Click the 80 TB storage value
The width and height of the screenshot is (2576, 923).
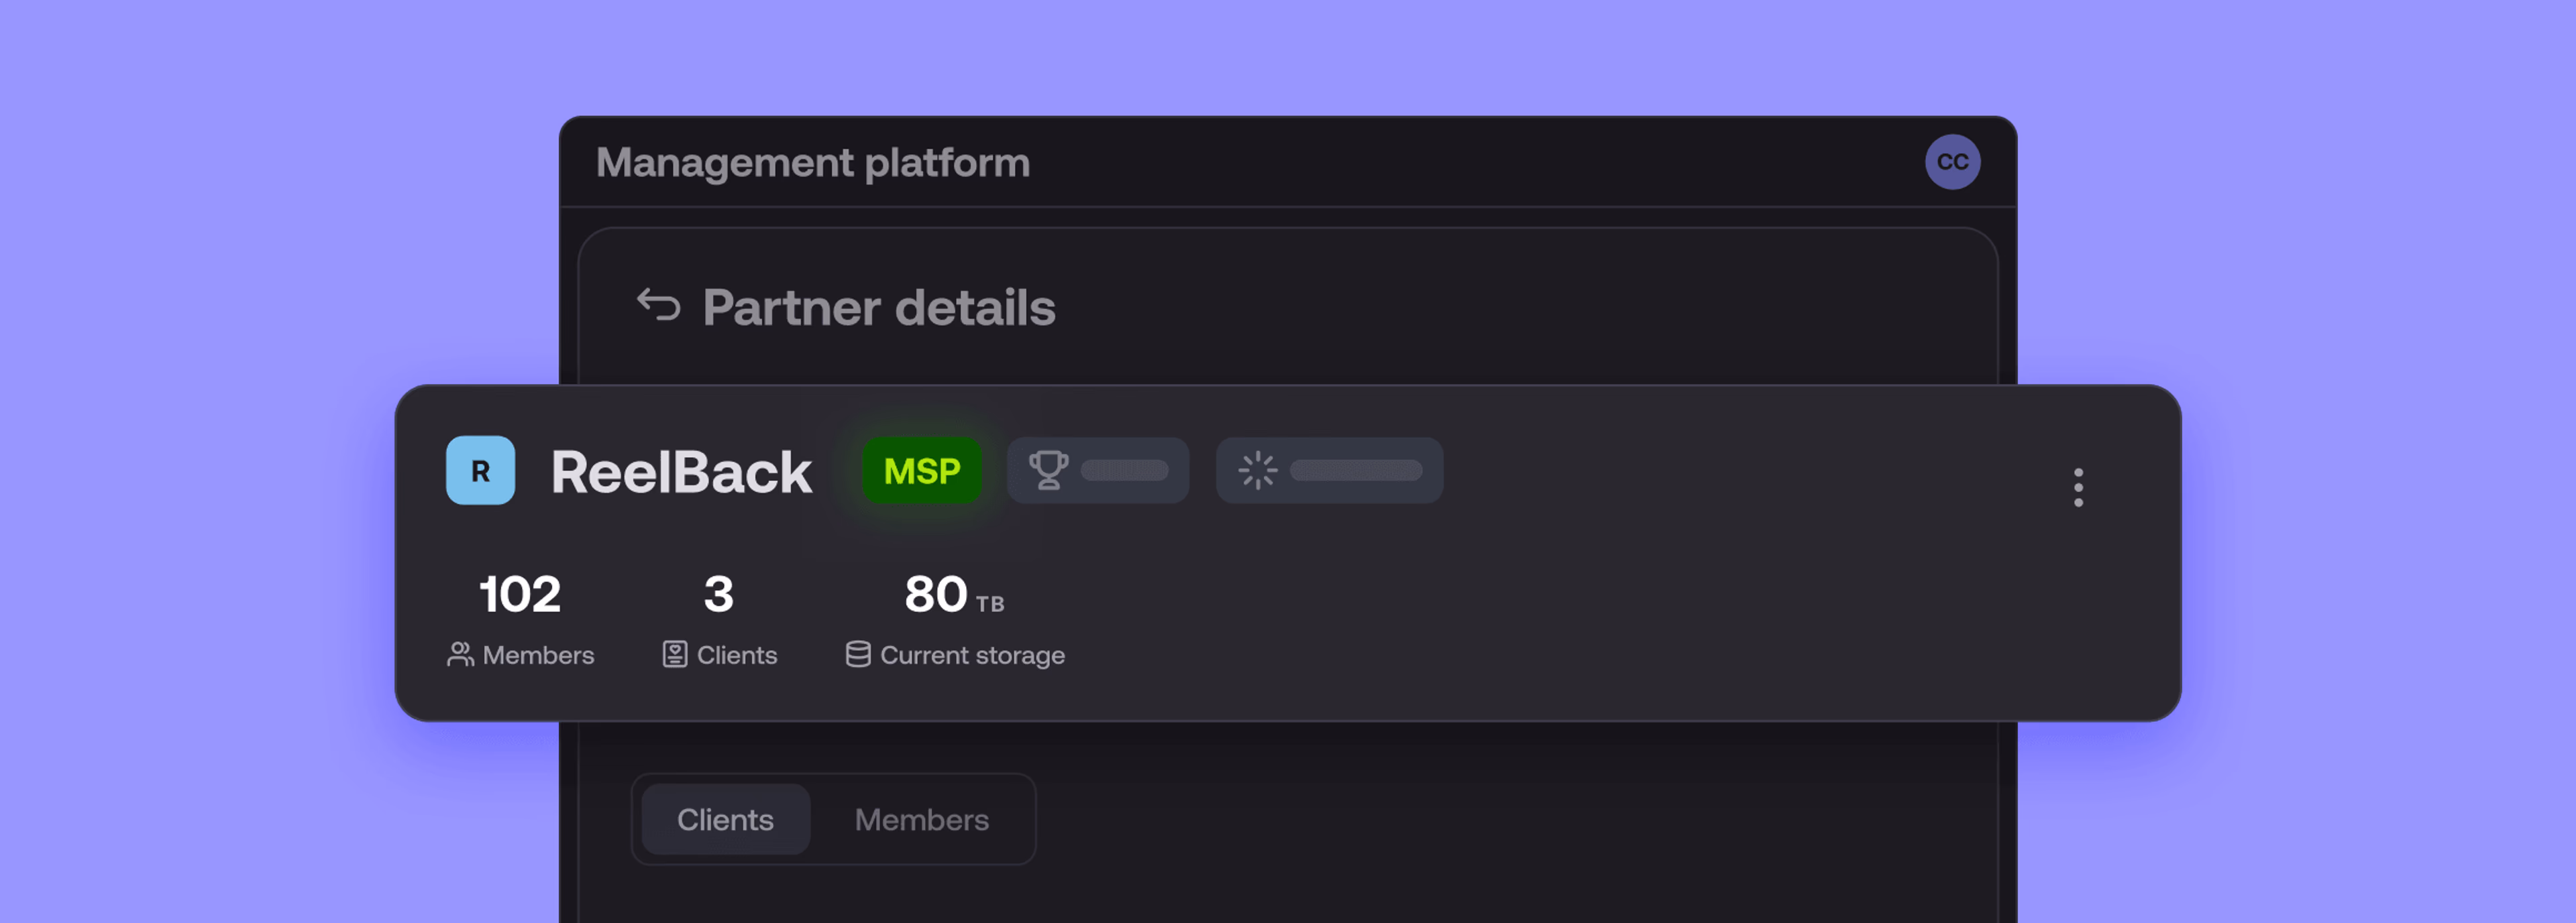tap(954, 595)
